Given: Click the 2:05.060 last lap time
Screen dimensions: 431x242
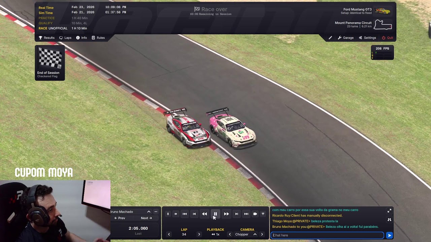Looking at the screenshot, I should click(138, 228).
